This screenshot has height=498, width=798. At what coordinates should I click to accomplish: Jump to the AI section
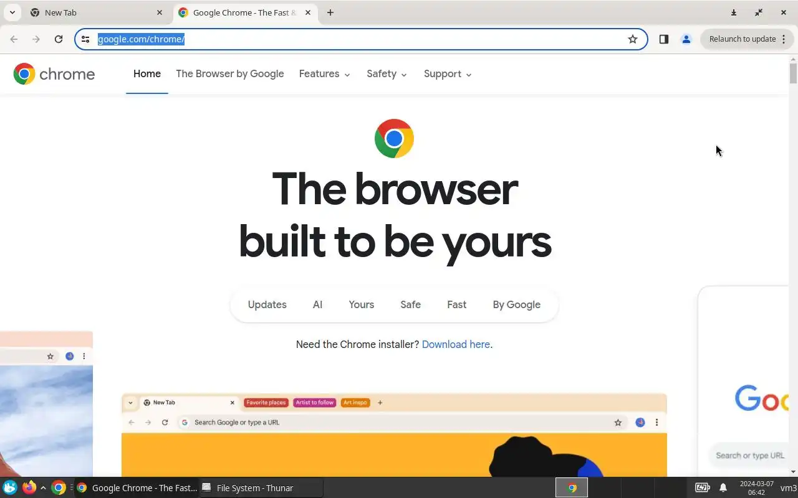click(x=317, y=305)
